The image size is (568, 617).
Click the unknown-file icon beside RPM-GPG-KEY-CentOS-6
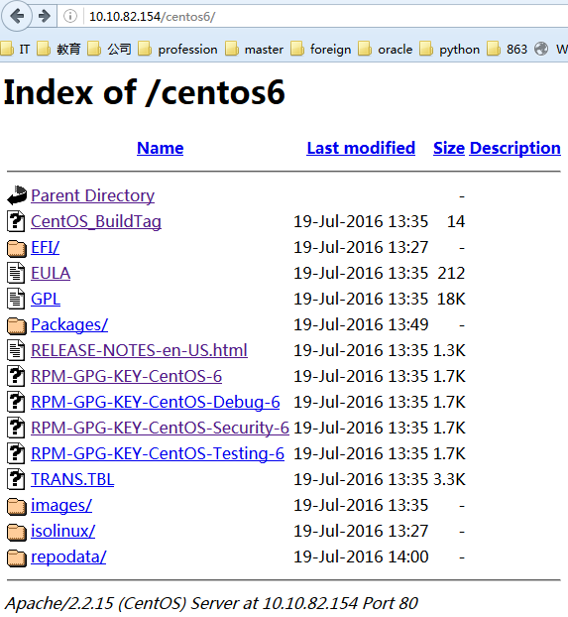(16, 376)
